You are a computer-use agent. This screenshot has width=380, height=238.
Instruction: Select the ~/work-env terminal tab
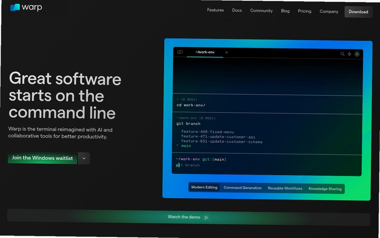click(205, 52)
